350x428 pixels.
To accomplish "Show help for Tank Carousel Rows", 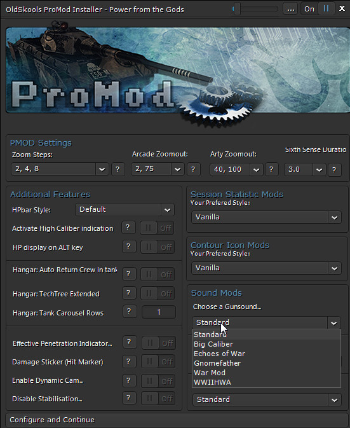I will click(129, 312).
